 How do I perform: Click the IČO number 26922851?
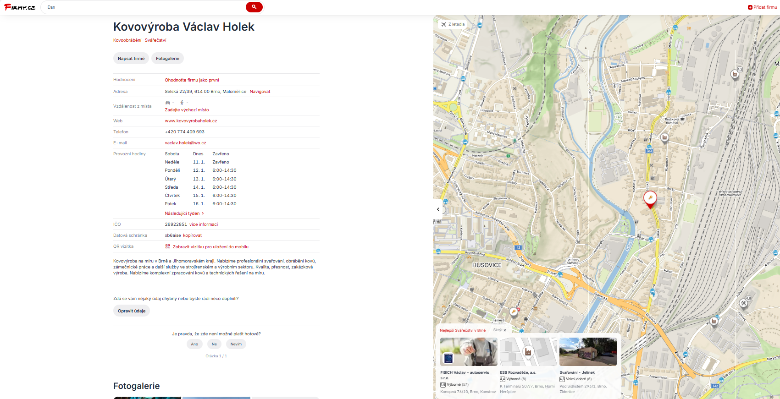[x=176, y=224]
